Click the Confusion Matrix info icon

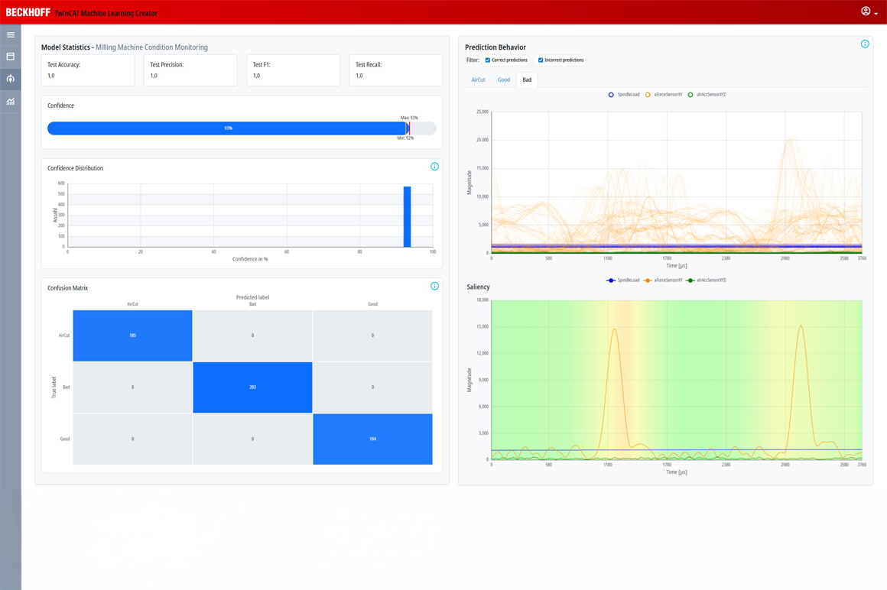pyautogui.click(x=434, y=287)
